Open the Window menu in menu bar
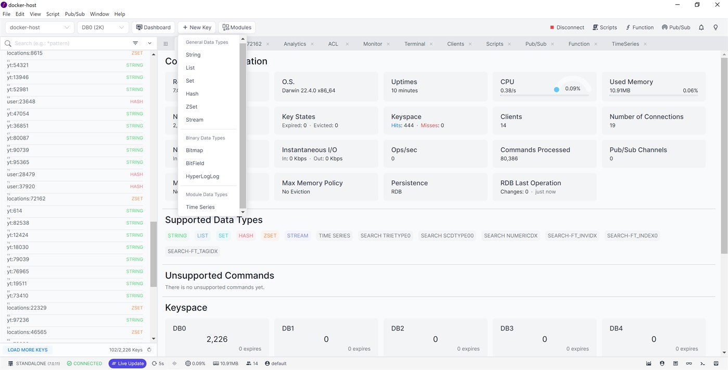The image size is (728, 370). 99,14
